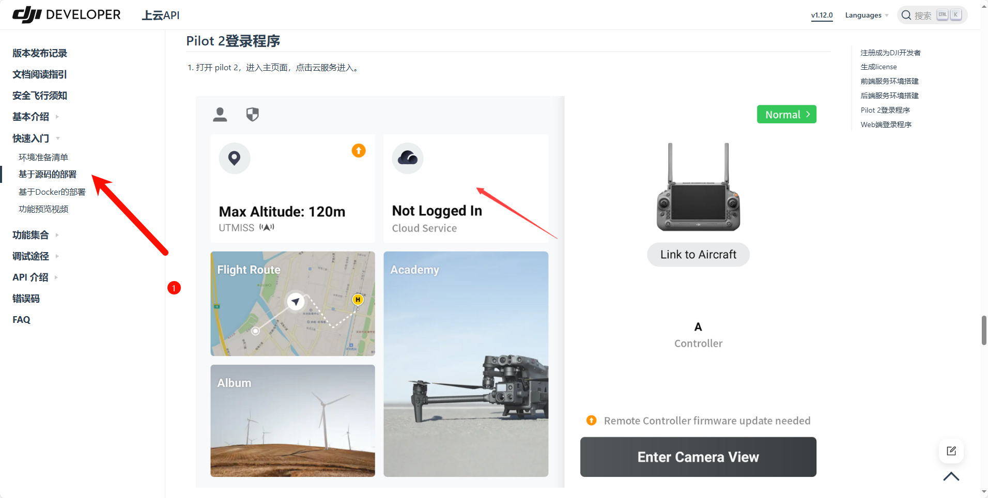
Task: Click the home point H marker on map
Action: [358, 299]
